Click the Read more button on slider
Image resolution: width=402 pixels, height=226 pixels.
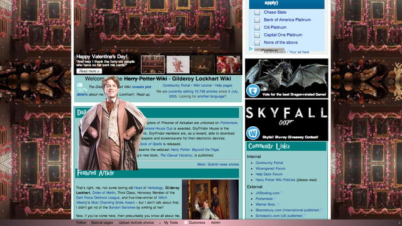pos(89,71)
